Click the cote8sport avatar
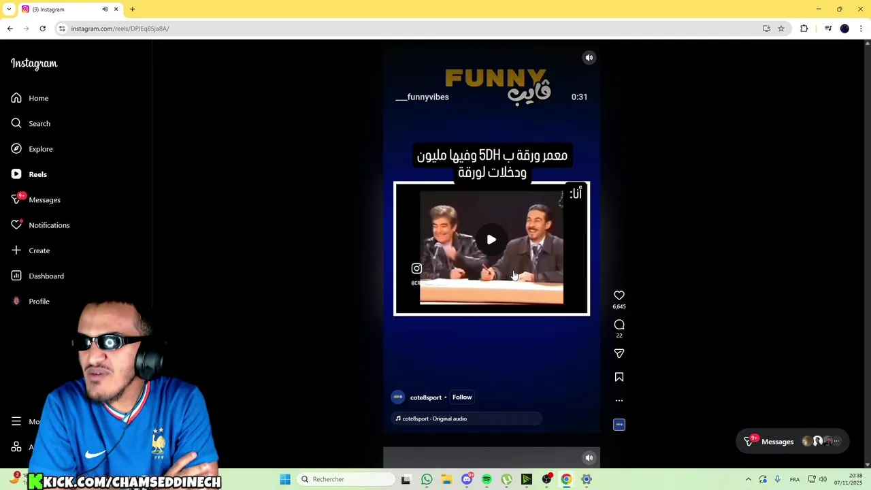 (x=398, y=397)
